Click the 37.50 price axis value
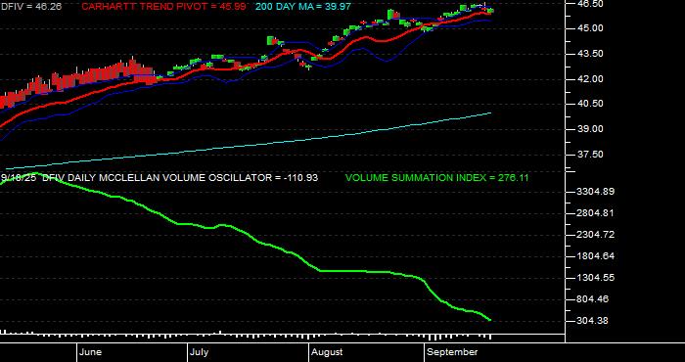685x362 pixels. tap(590, 155)
